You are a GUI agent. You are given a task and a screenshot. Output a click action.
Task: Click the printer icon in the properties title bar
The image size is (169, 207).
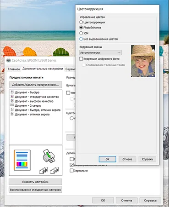[9, 60]
